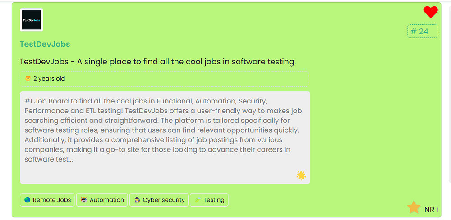This screenshot has width=451, height=220.
Task: Click the TestDevJobs tagline text
Action: click(157, 62)
